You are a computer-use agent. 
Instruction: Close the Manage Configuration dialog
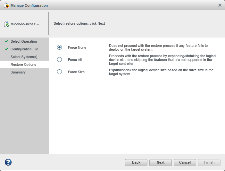point(220,5)
